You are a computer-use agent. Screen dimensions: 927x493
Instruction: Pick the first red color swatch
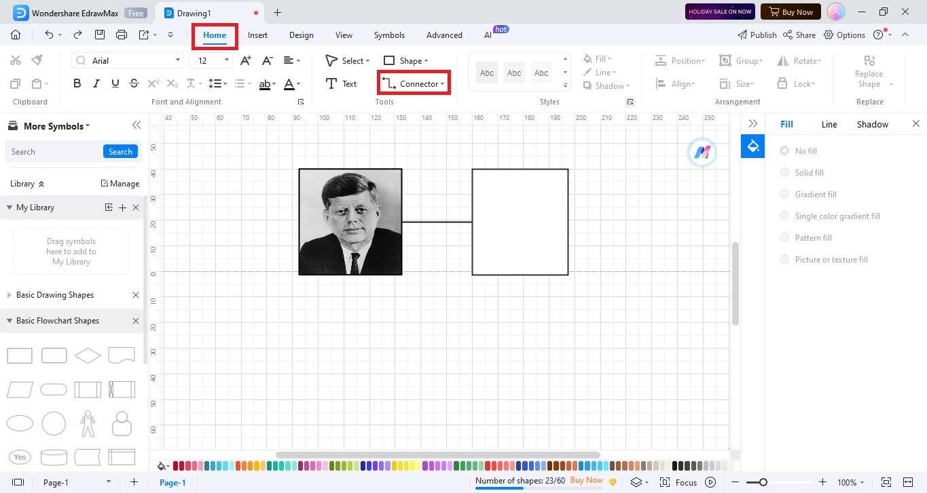pyautogui.click(x=176, y=466)
